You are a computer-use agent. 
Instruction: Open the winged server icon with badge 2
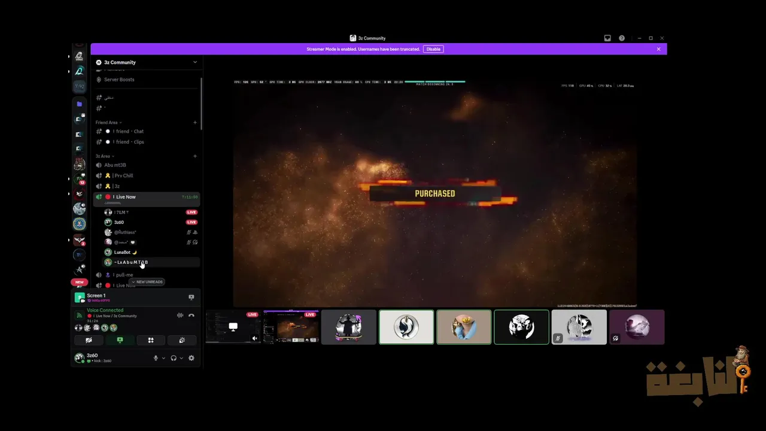pos(79,240)
